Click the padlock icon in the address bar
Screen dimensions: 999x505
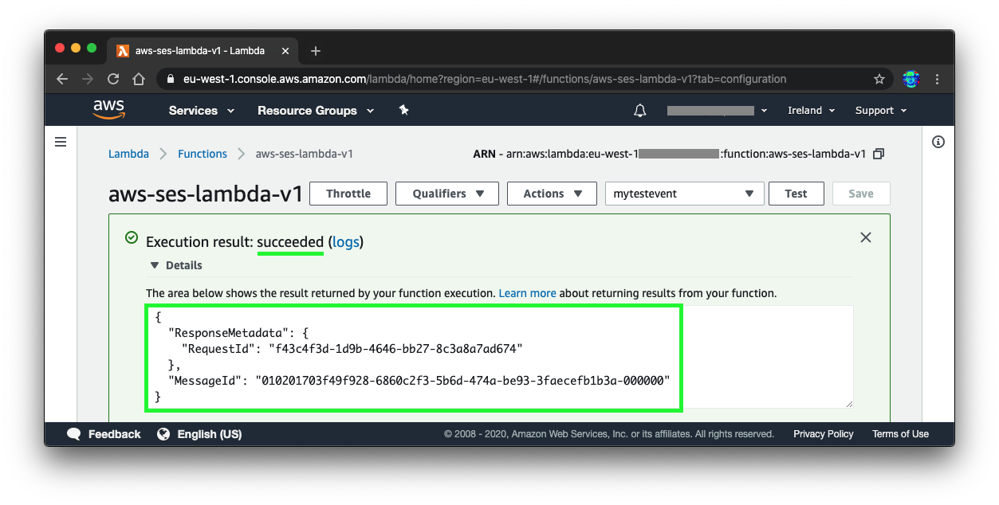point(171,79)
